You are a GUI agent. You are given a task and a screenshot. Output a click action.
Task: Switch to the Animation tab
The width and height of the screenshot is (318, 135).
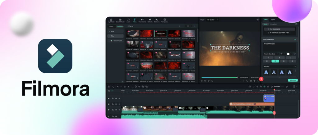click(x=273, y=24)
